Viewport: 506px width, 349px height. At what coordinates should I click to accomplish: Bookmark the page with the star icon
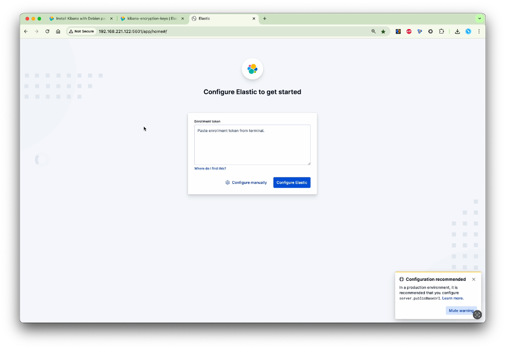coord(383,31)
